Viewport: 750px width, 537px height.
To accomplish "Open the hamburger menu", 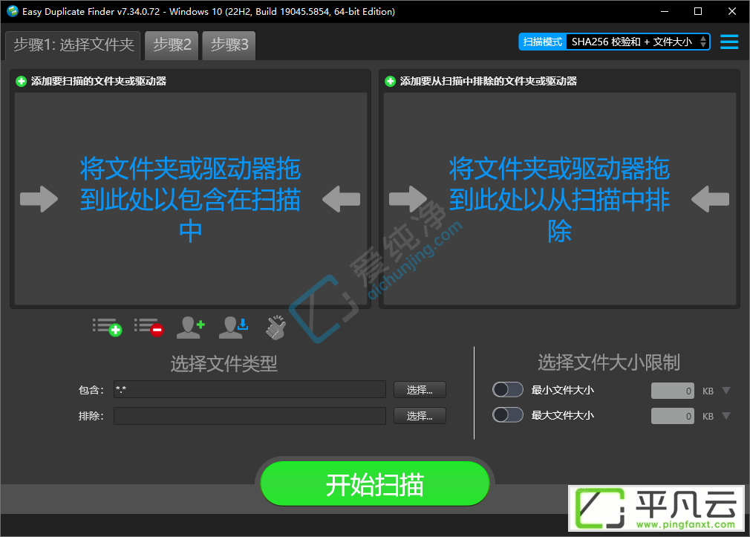I will coord(729,42).
